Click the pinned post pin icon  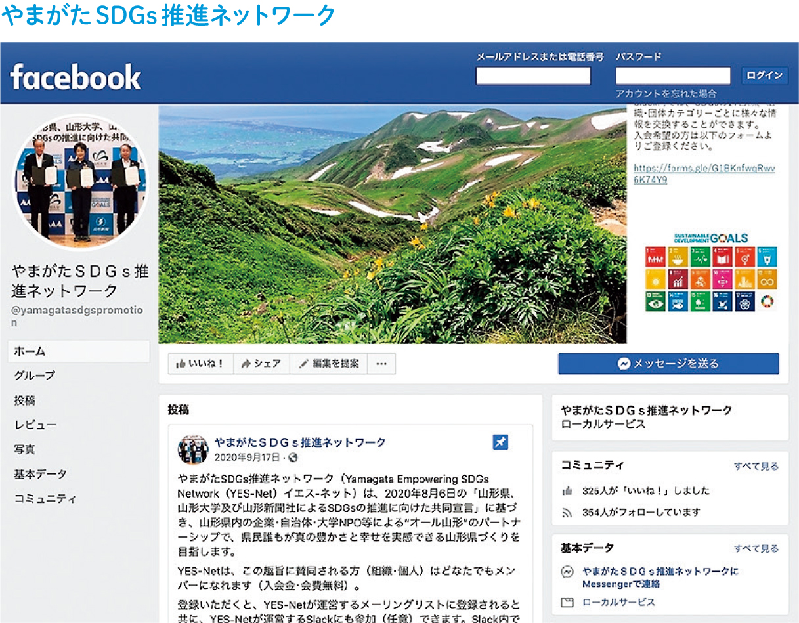click(500, 442)
